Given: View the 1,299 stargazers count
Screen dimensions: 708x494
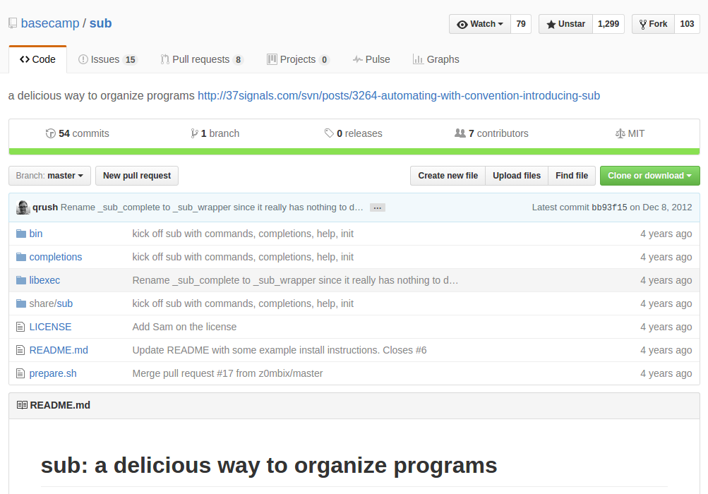Looking at the screenshot, I should [x=608, y=24].
